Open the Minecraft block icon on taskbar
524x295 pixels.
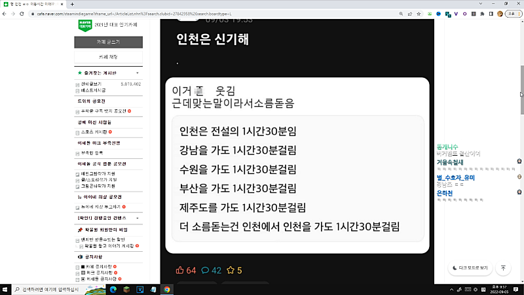pyautogui.click(x=126, y=289)
